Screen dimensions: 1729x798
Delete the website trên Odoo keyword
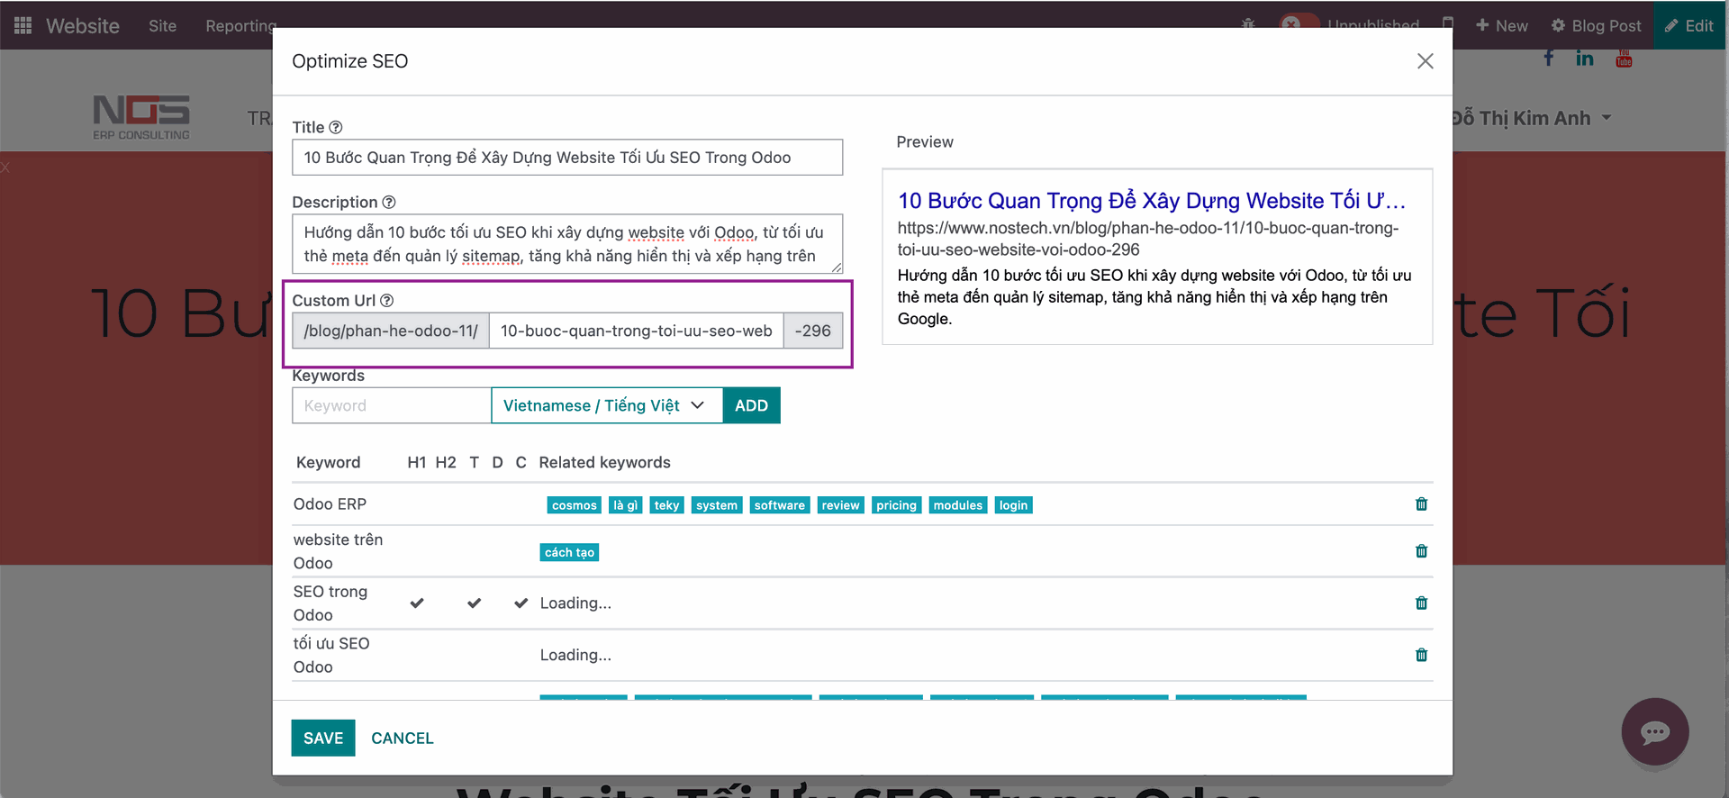tap(1421, 551)
